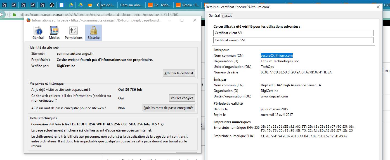The height and width of the screenshot is (160, 390).
Task: Click the TechOps organisational unit value
Action: point(267,67)
